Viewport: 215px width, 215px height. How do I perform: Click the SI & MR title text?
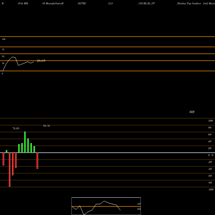[x=23, y=3]
